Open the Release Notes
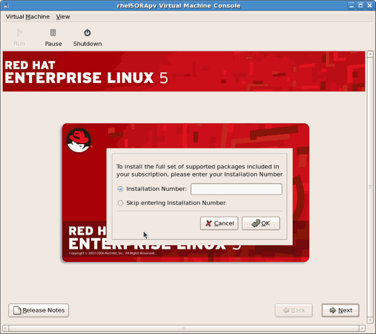Image resolution: width=376 pixels, height=334 pixels. click(39, 310)
